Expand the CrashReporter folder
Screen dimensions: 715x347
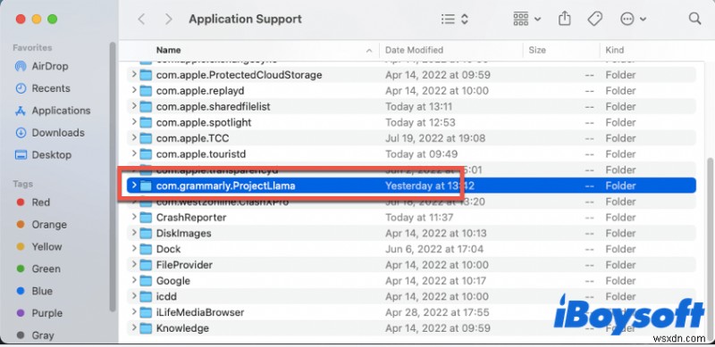[133, 218]
